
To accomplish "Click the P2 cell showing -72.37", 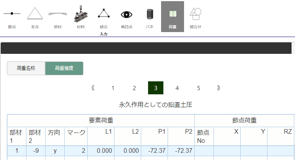I will coord(181,150).
